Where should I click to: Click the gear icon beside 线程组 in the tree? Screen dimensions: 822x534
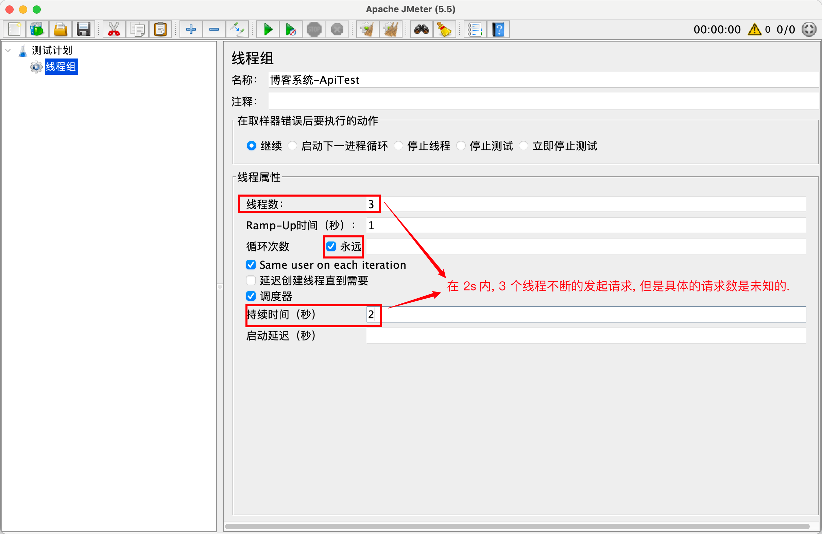coord(36,67)
